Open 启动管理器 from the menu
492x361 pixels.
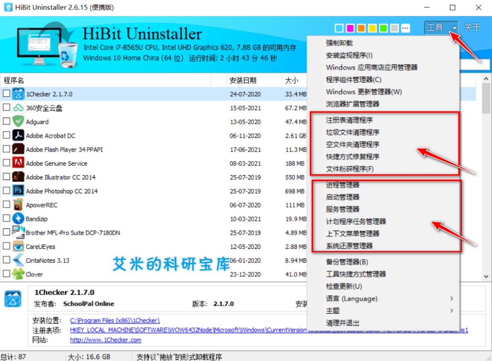[384, 197]
